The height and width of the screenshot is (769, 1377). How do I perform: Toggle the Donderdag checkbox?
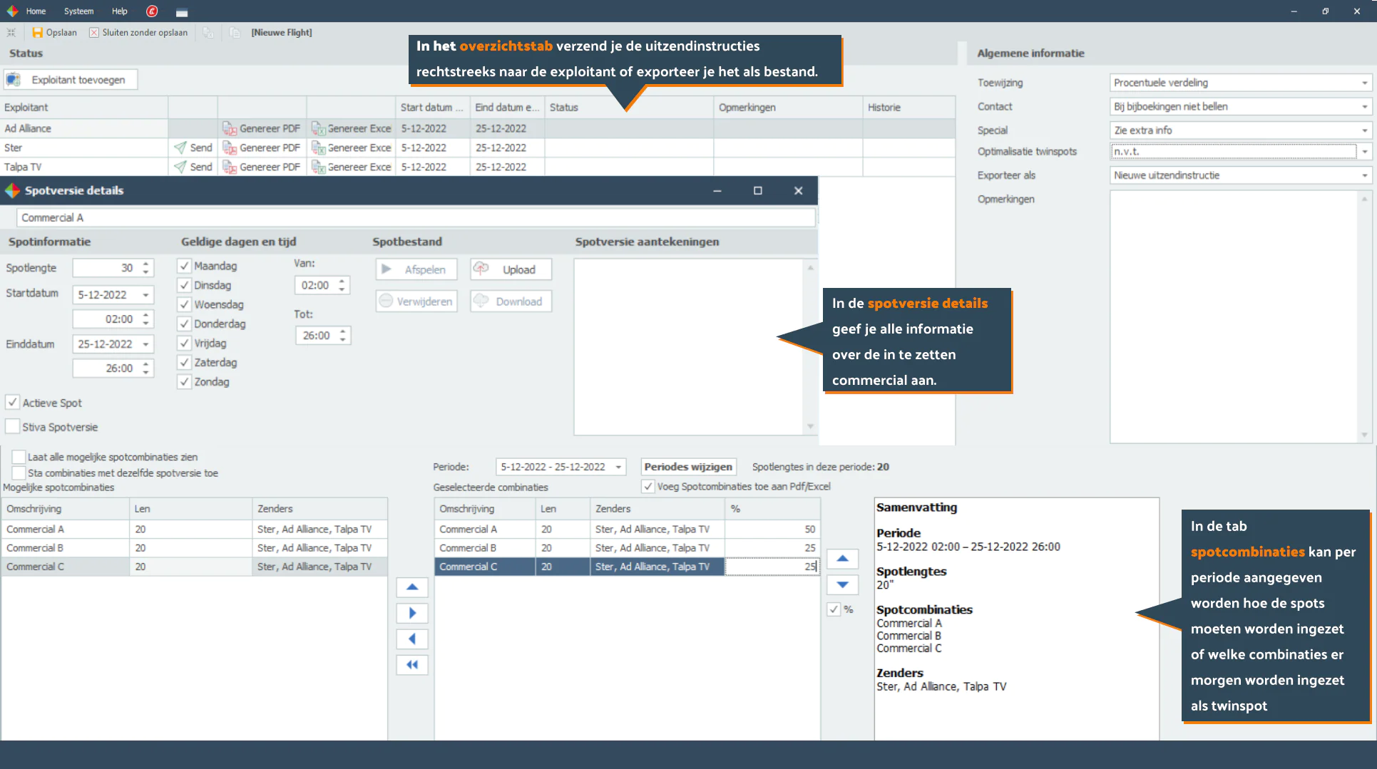click(184, 324)
